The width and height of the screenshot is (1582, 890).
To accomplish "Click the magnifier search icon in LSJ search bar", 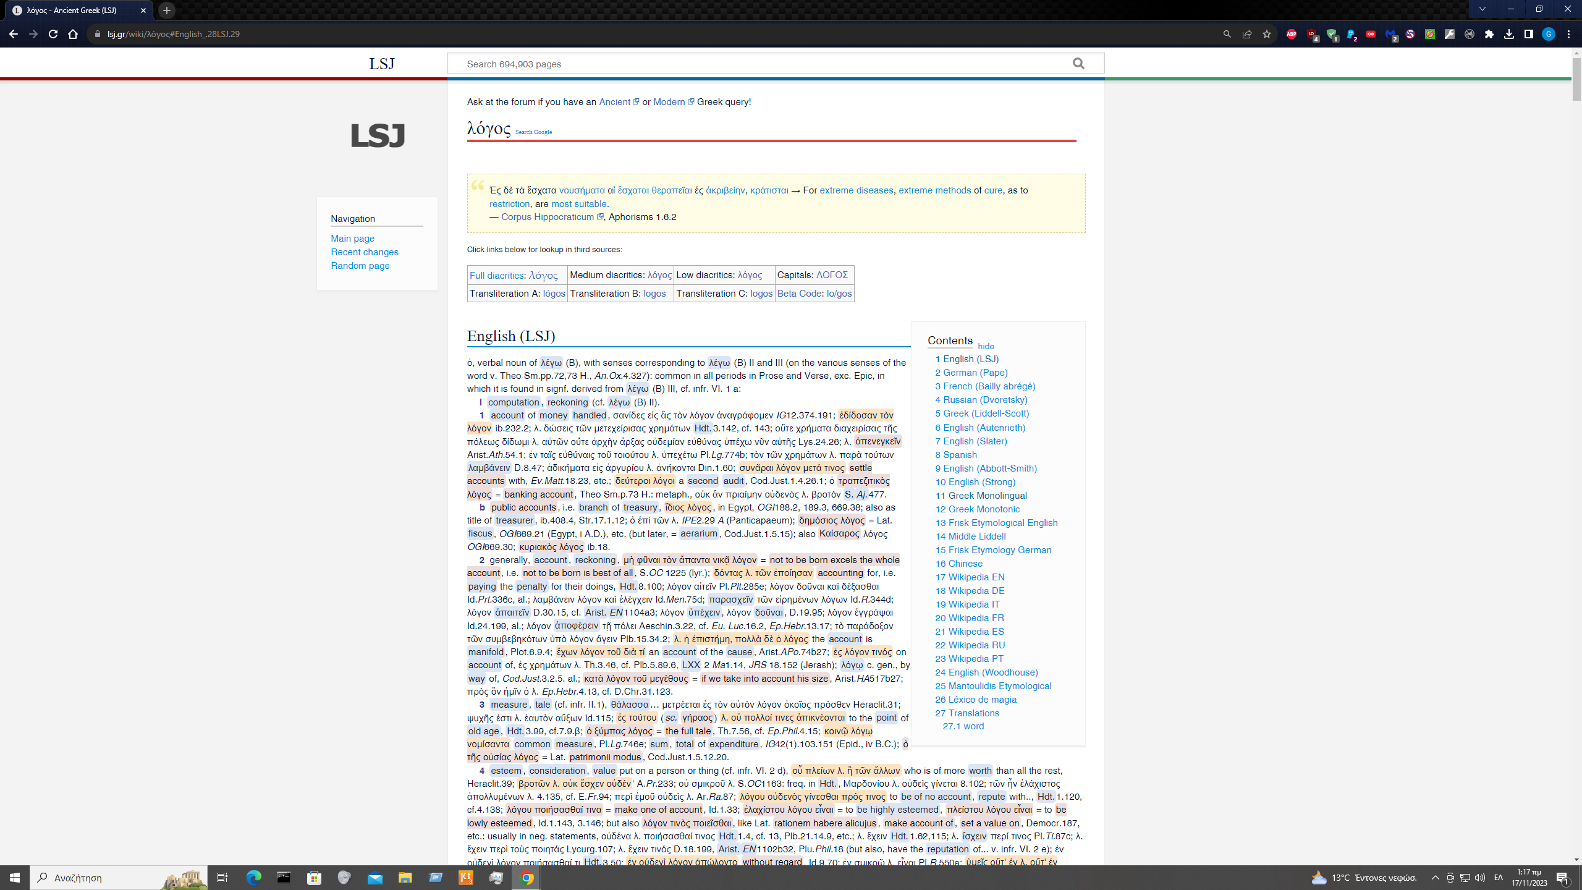I will point(1078,64).
